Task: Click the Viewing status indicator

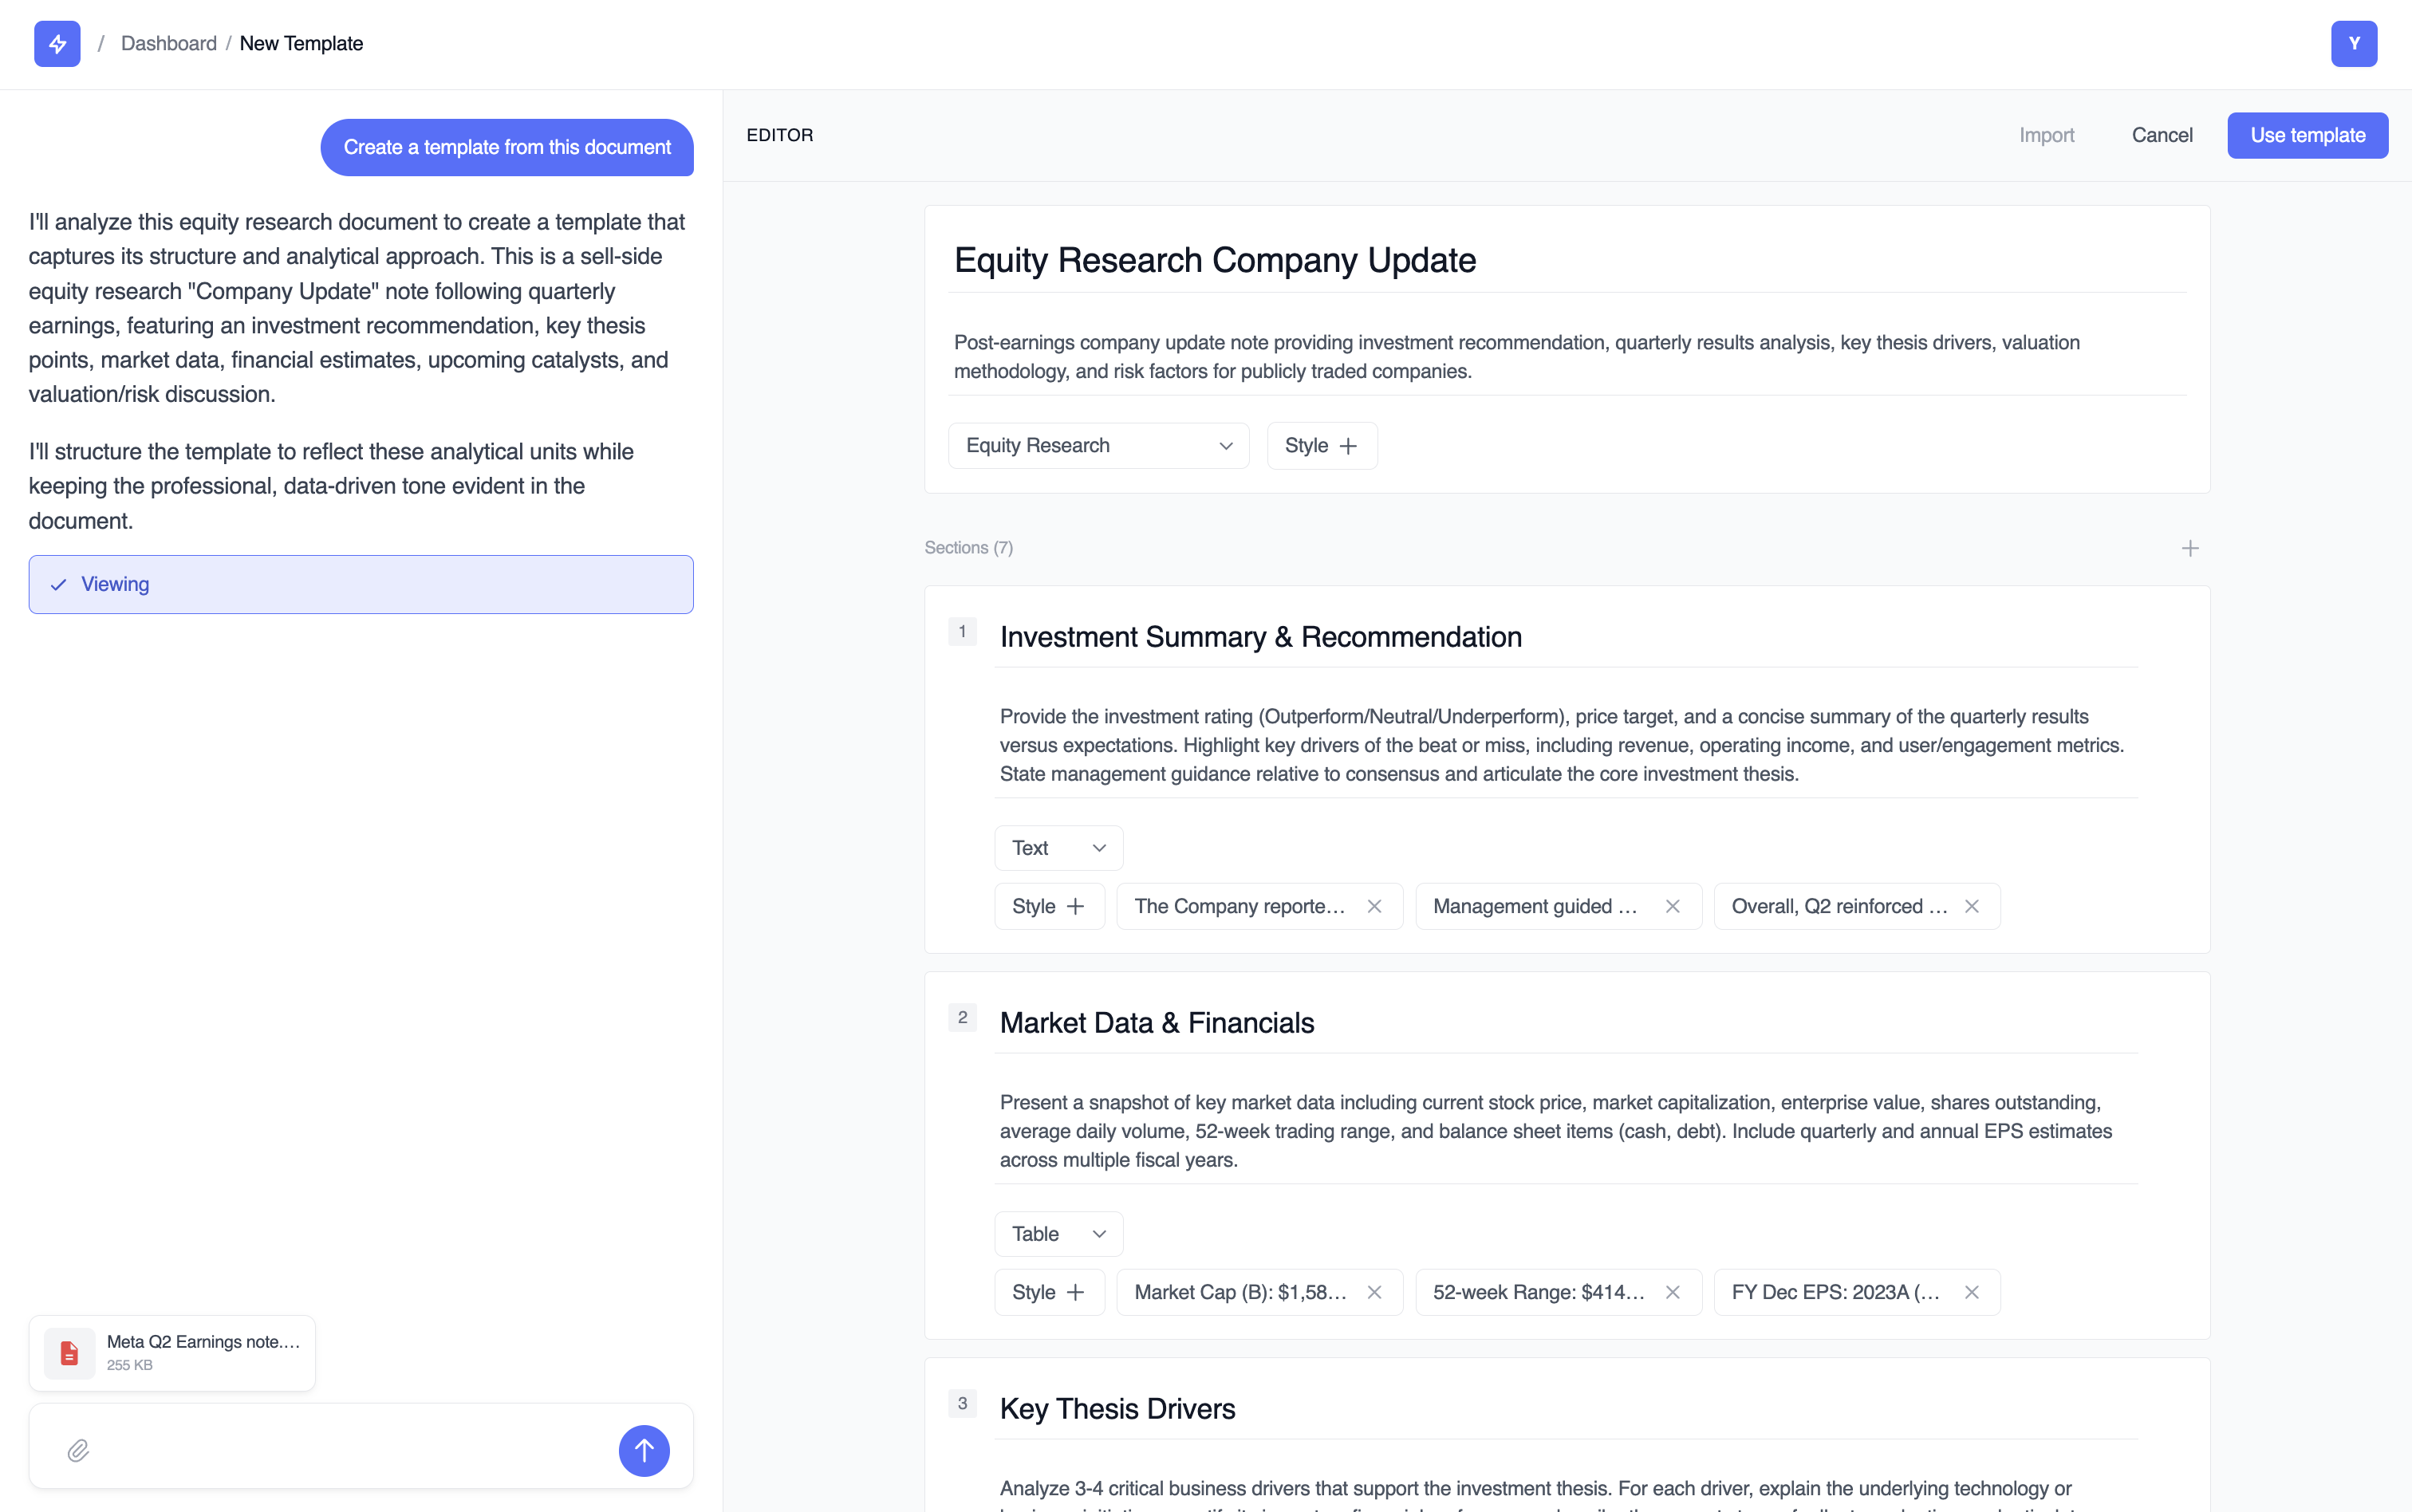Action: (x=360, y=584)
